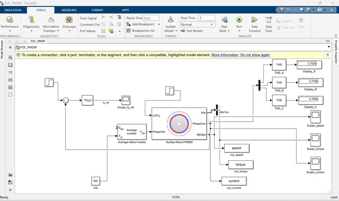Viewport: 339px width, 201px height.
Task: Click the Area annotation tool in the palette
Action: click(10, 95)
